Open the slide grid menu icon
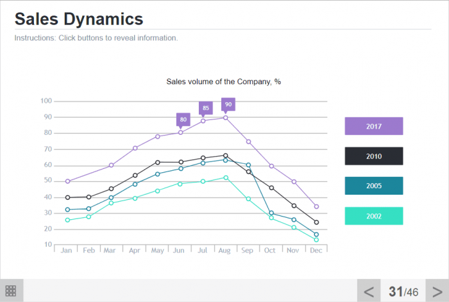The image size is (449, 302). click(10, 290)
